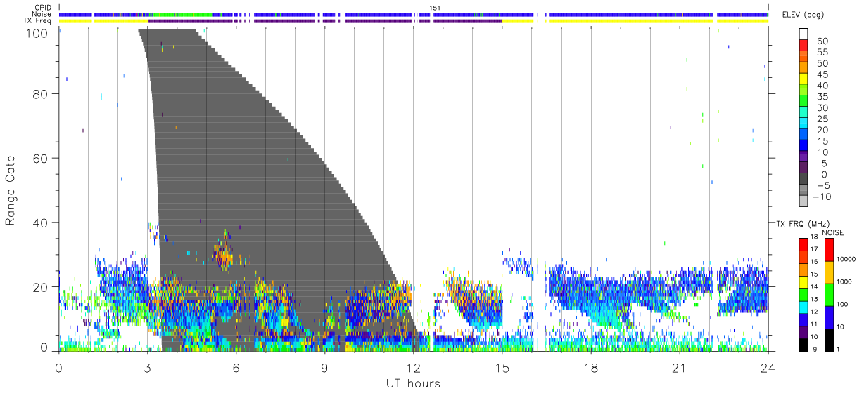Click the 'NOISE' legend title
The height and width of the screenshot is (398, 864).
click(x=834, y=232)
